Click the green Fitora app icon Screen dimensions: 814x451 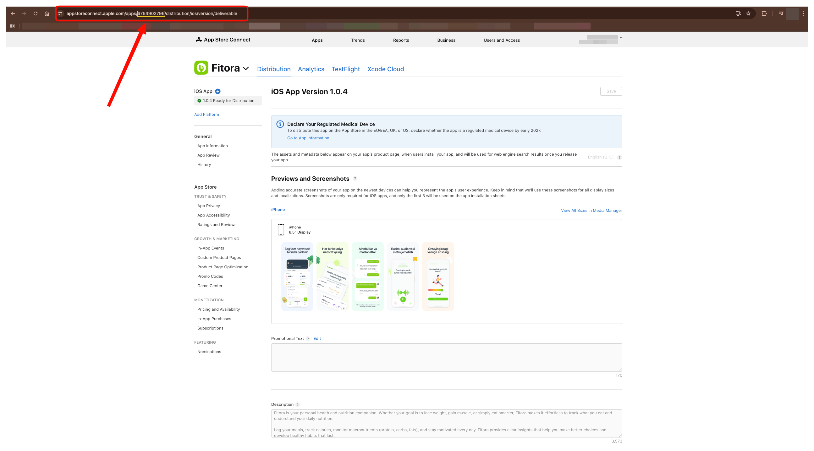pos(201,67)
